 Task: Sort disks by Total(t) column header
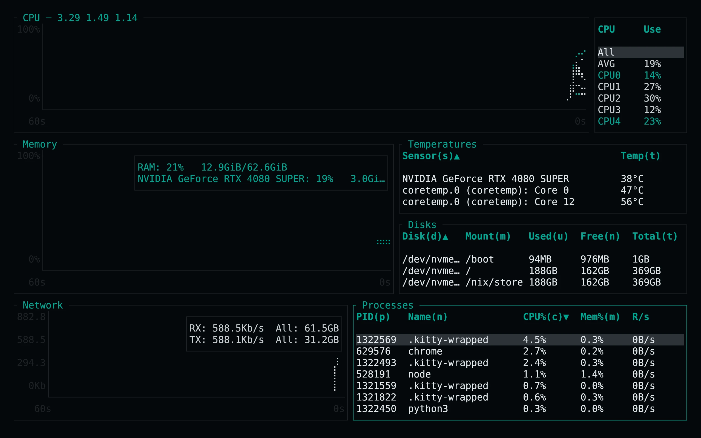pyautogui.click(x=655, y=236)
